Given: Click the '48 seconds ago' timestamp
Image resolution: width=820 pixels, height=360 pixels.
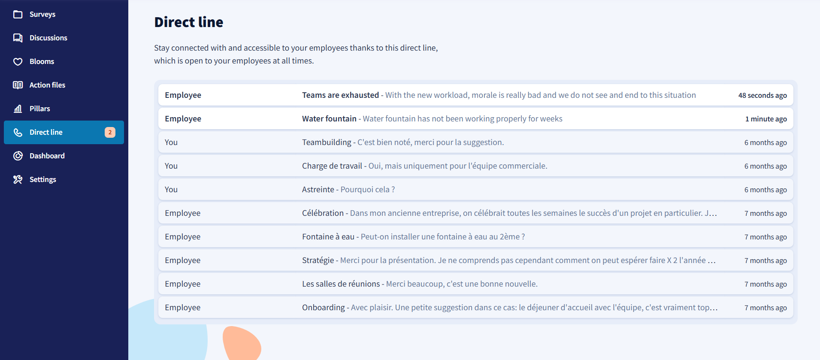Looking at the screenshot, I should point(763,95).
